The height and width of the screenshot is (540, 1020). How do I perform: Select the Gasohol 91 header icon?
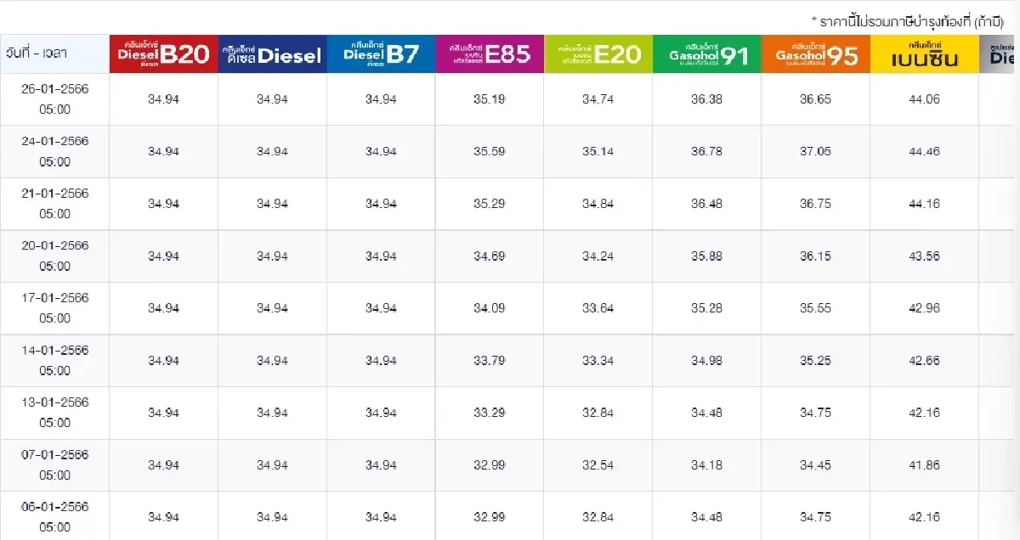tap(707, 54)
